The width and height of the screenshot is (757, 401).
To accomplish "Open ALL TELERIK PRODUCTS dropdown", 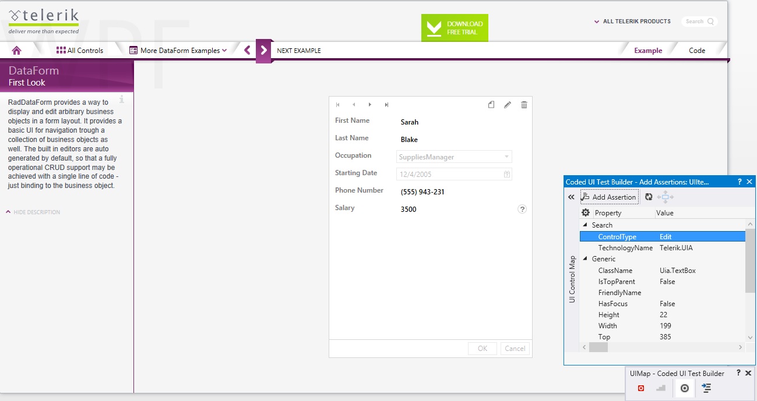I will pos(632,22).
